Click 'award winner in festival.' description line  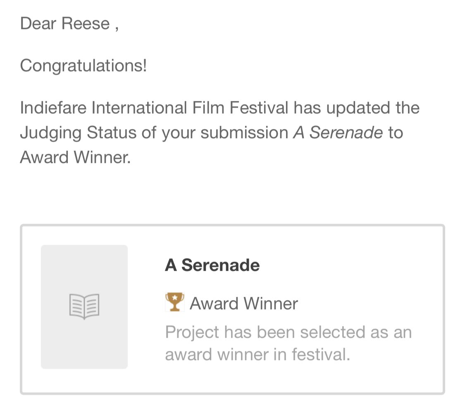pyautogui.click(x=257, y=355)
